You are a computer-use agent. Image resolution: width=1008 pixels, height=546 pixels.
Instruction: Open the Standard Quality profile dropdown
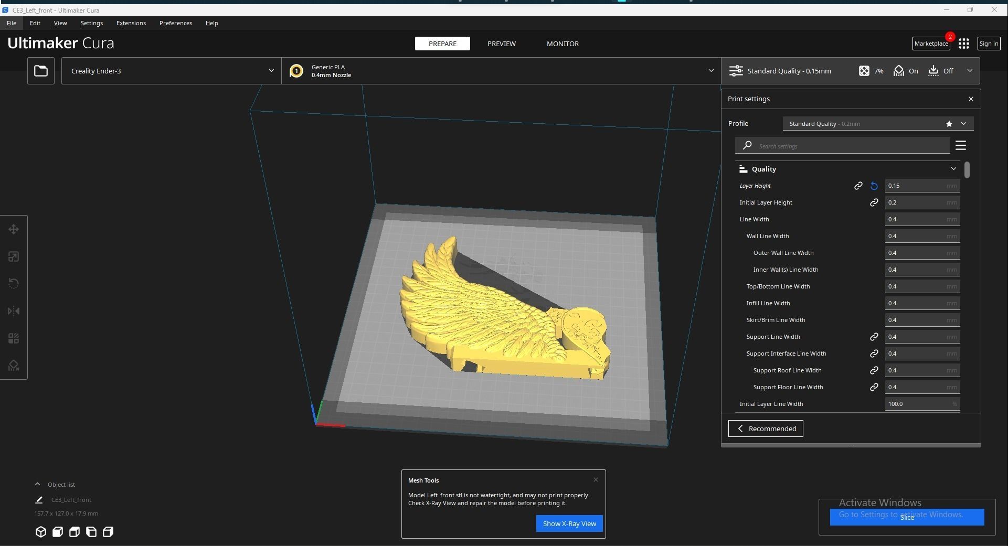pyautogui.click(x=878, y=124)
